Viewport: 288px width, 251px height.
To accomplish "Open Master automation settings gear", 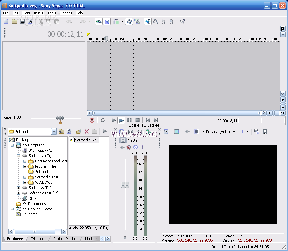I will pos(129,147).
